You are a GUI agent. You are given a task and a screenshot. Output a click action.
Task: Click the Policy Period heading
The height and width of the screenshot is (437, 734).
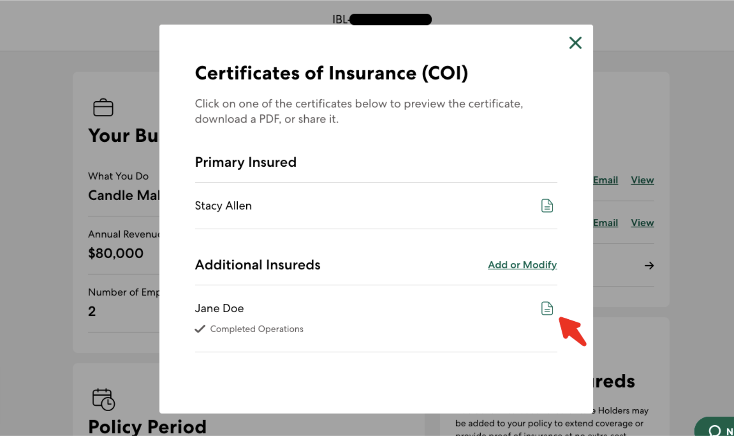click(x=147, y=427)
